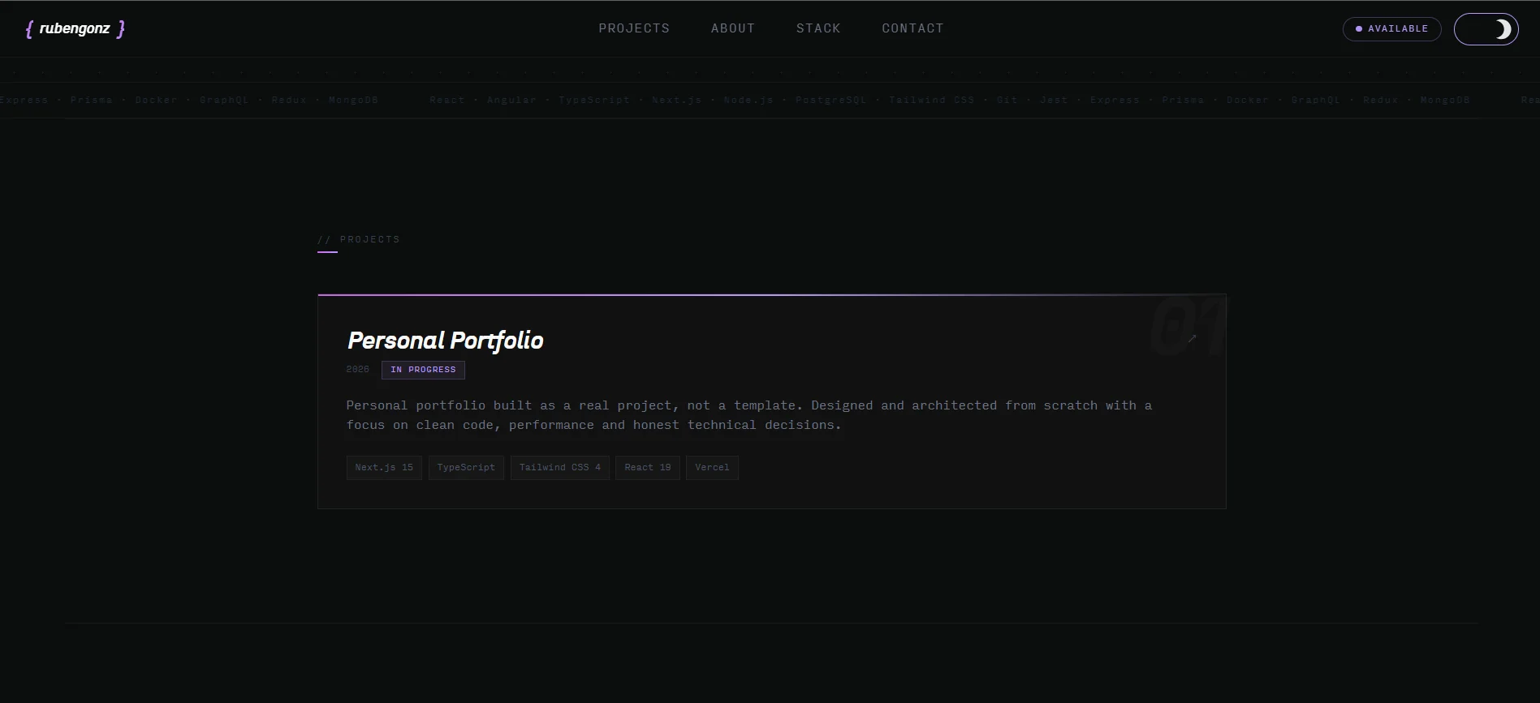
Task: Select the TypeScript tech tag on card
Action: pos(466,468)
